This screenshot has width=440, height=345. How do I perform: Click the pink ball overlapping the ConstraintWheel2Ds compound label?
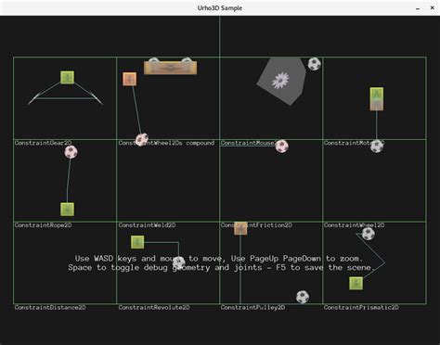tap(142, 140)
